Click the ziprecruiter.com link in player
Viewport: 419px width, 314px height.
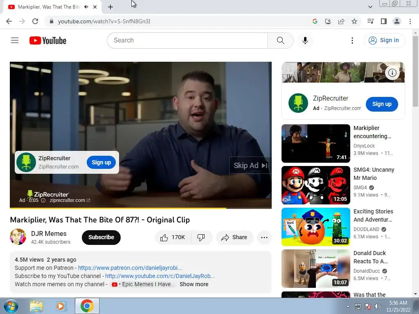pos(70,200)
